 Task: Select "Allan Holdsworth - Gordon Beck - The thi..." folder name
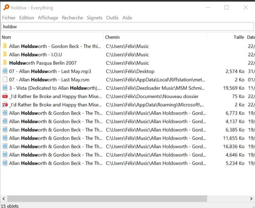point(55,47)
